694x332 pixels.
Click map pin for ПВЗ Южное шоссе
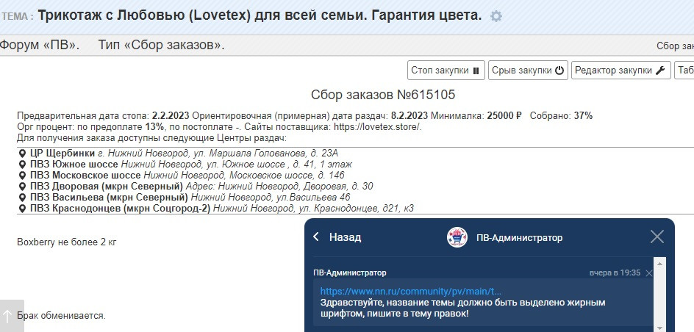[x=23, y=165]
